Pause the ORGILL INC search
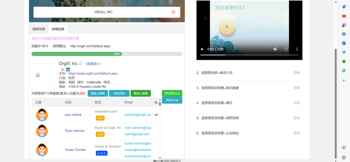The height and width of the screenshot is (162, 350). (x=173, y=12)
